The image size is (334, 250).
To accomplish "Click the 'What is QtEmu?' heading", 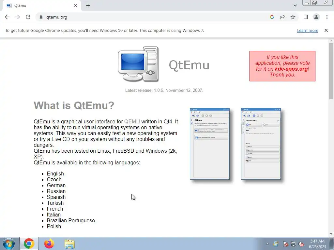I will pyautogui.click(x=74, y=105).
